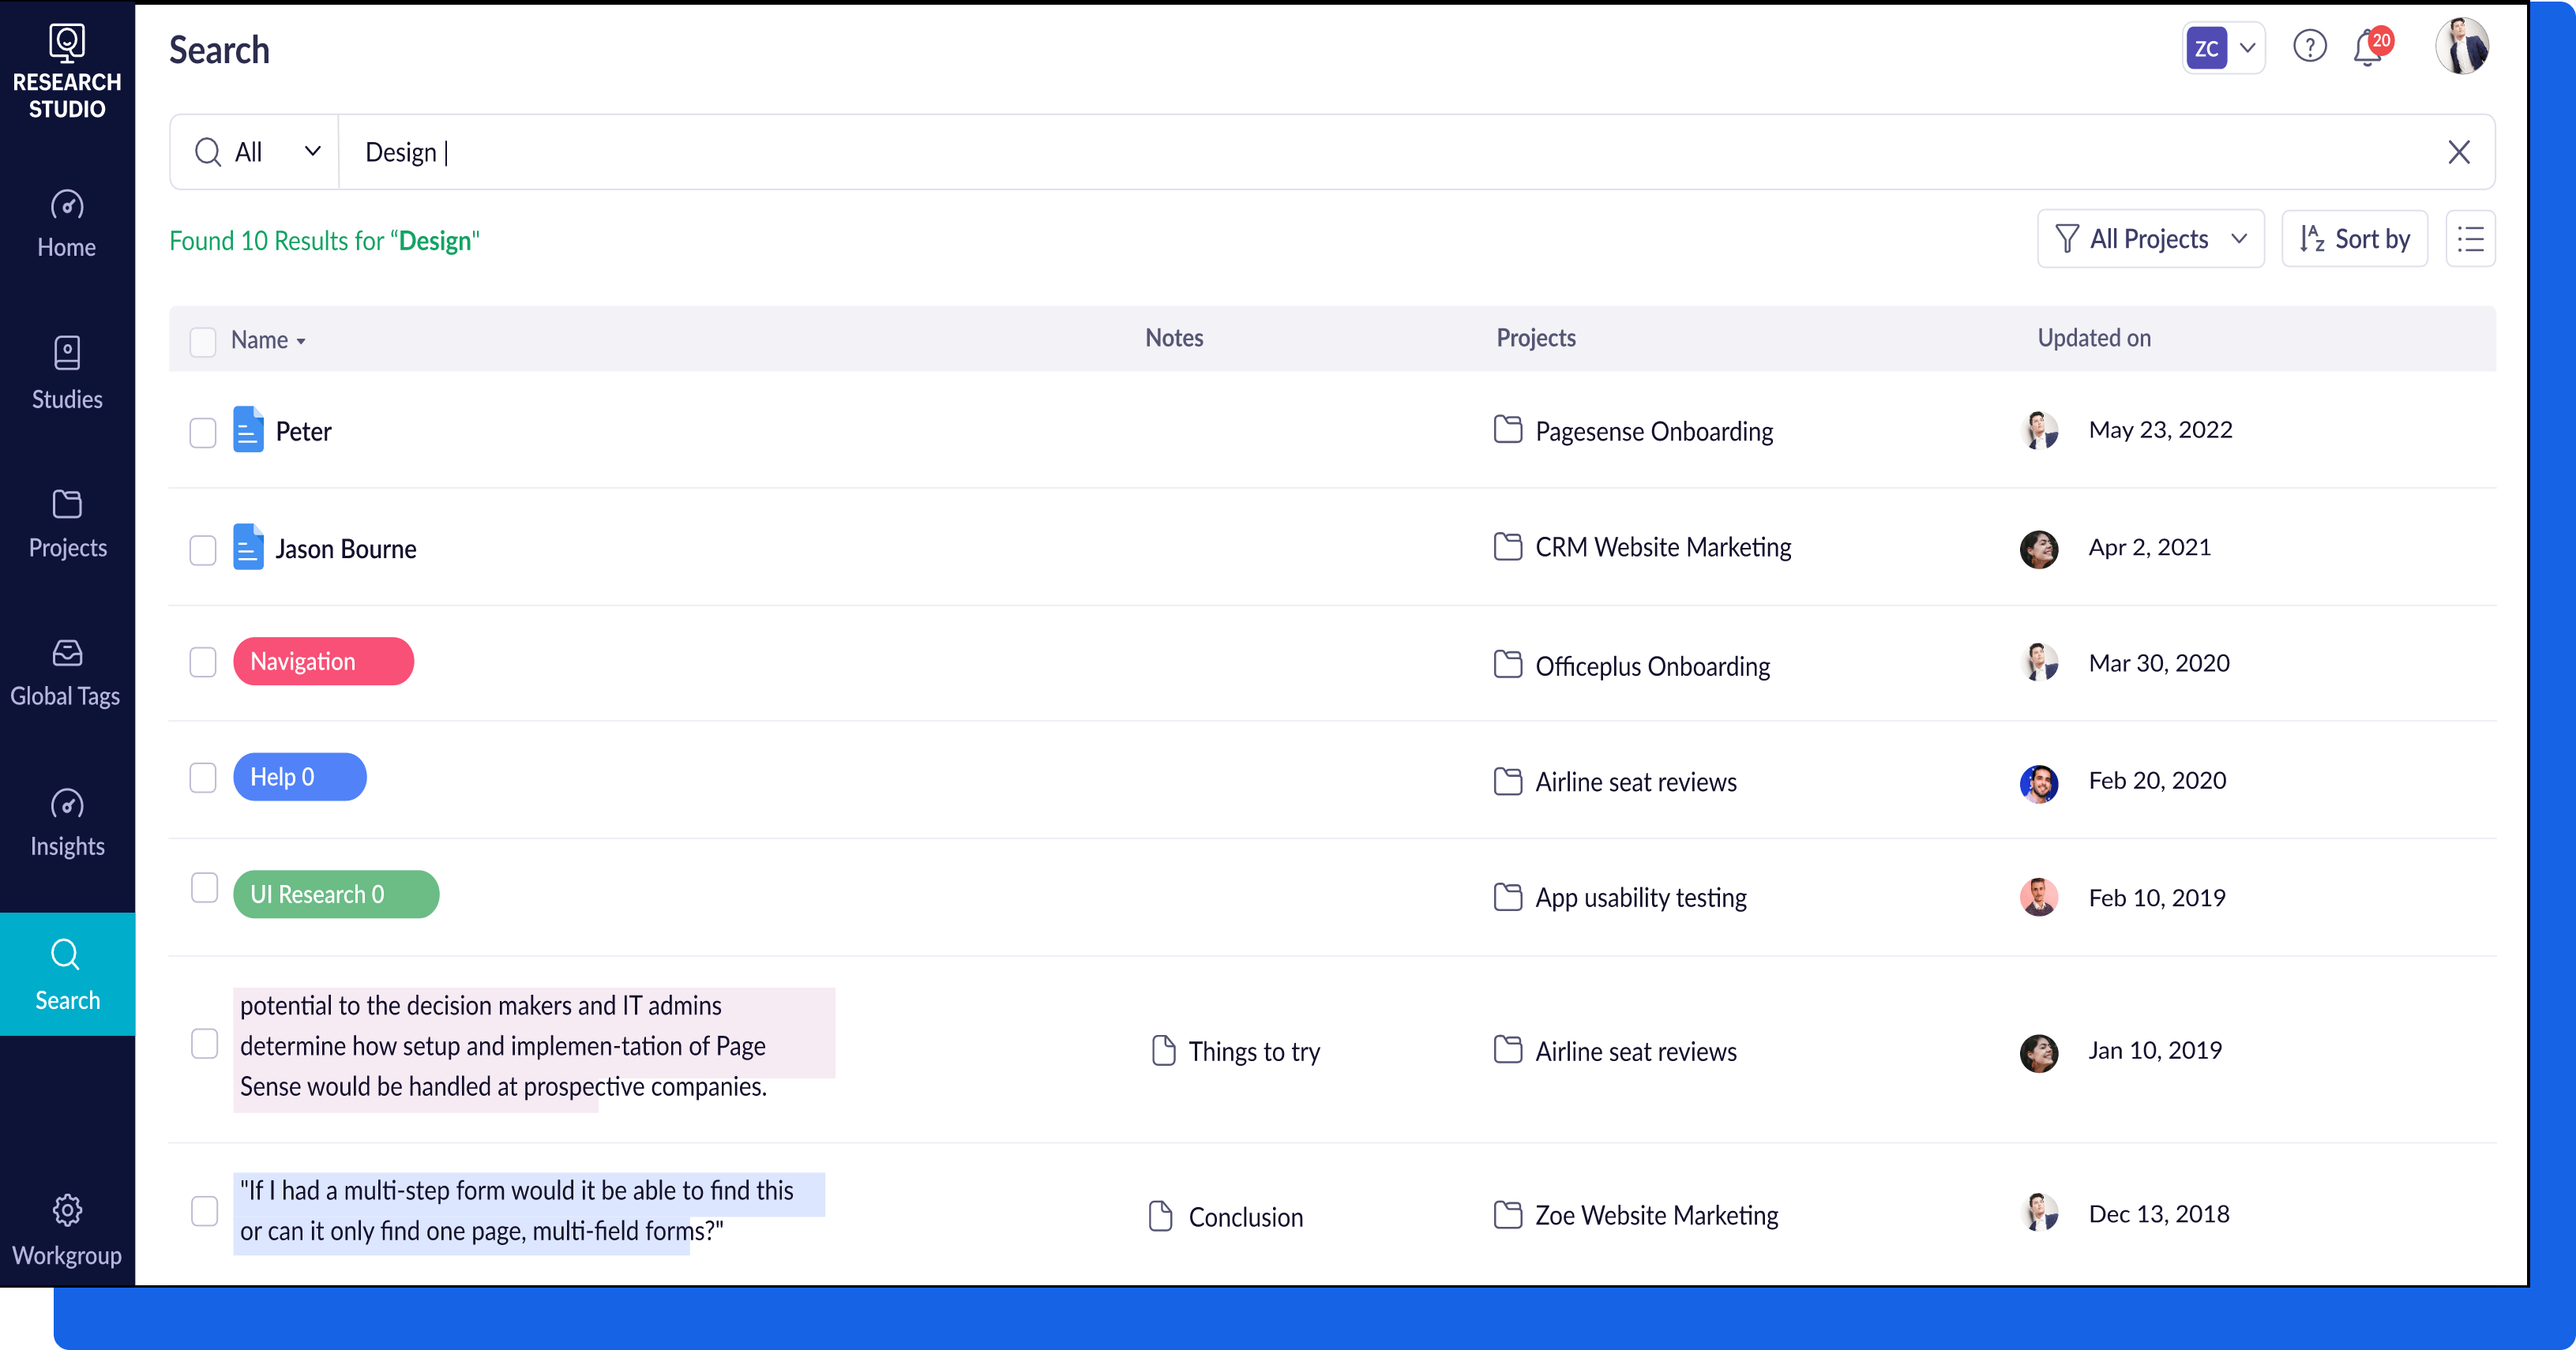This screenshot has width=2576, height=1350.
Task: Open the Projects panel from sidebar
Action: point(66,522)
